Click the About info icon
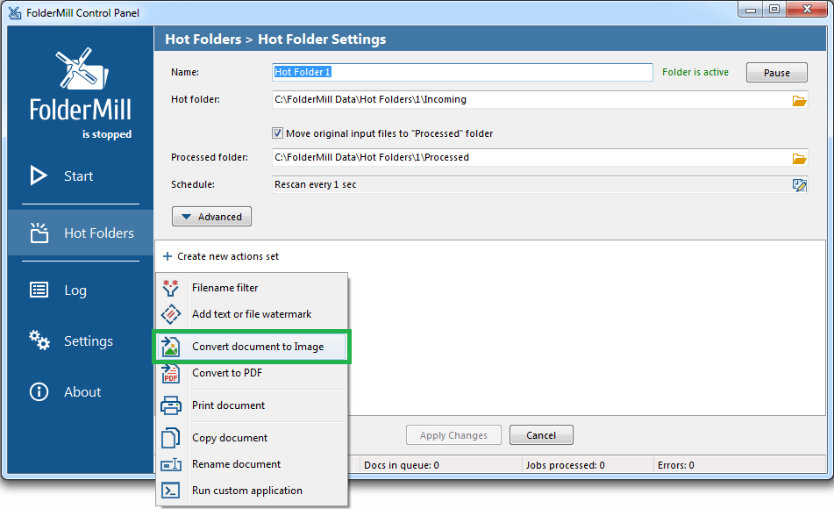The height and width of the screenshot is (509, 834). [39, 392]
